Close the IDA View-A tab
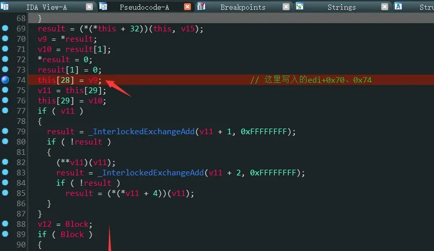The image size is (434, 251). click(x=89, y=7)
